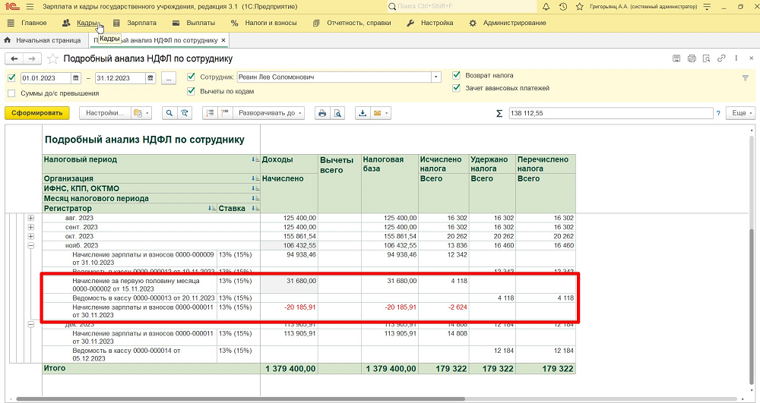760x403 pixels.
Task: Open the find magnifier icon in toolbar
Action: (169, 113)
